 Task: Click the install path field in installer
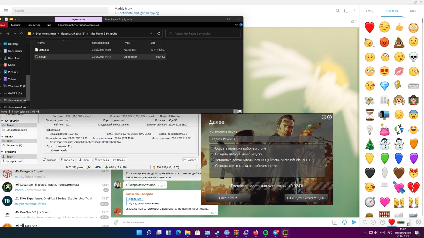pos(262,139)
